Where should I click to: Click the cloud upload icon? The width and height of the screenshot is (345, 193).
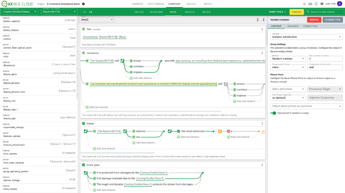click(310, 4)
